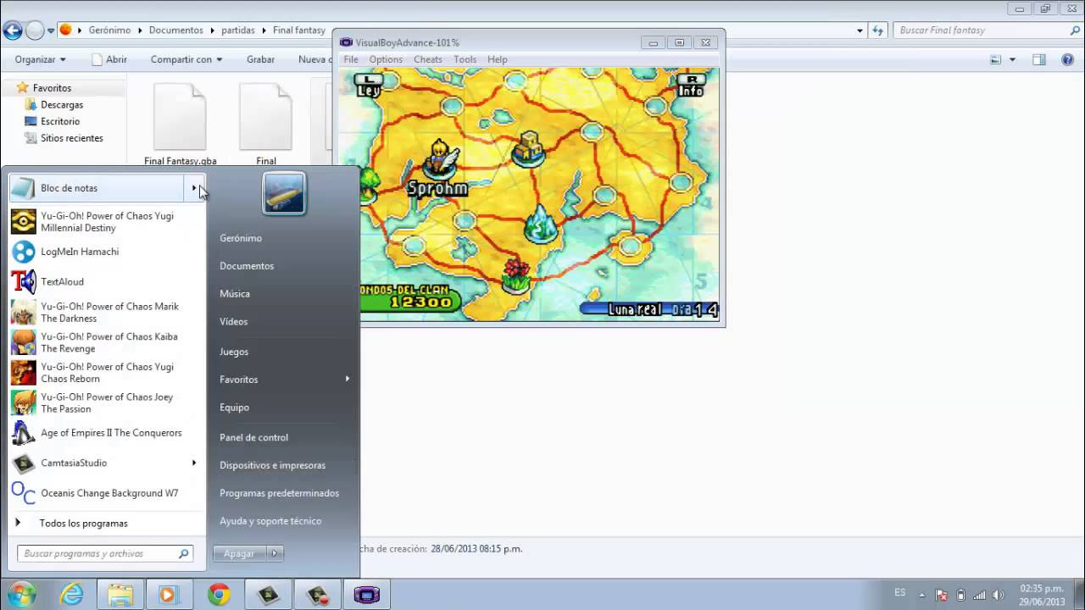Click Grabar in Explorer toolbar

coord(260,59)
